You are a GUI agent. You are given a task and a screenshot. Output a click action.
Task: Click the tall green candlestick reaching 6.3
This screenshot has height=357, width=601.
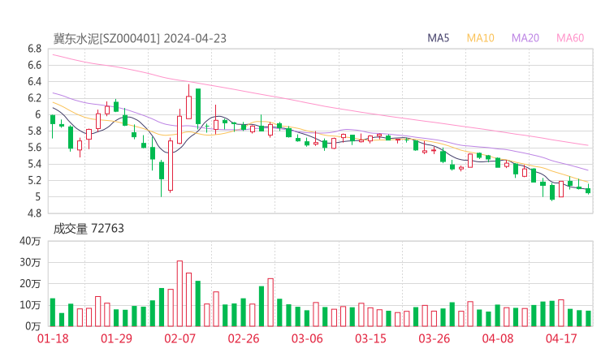coord(198,109)
